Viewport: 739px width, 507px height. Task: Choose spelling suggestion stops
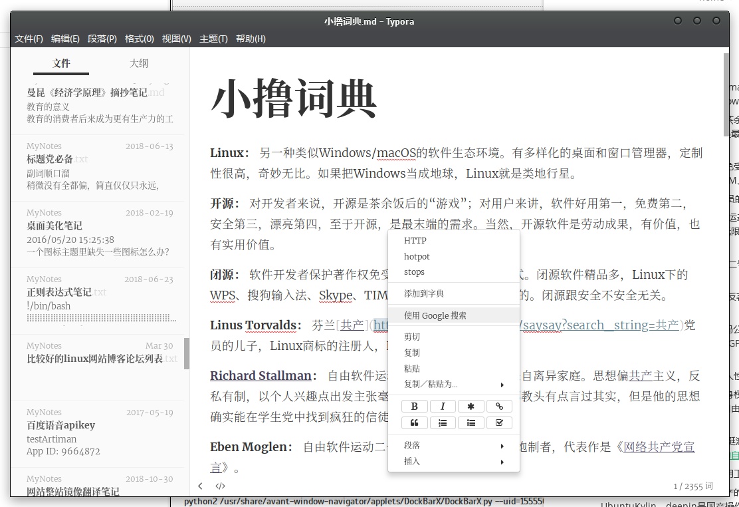point(453,272)
